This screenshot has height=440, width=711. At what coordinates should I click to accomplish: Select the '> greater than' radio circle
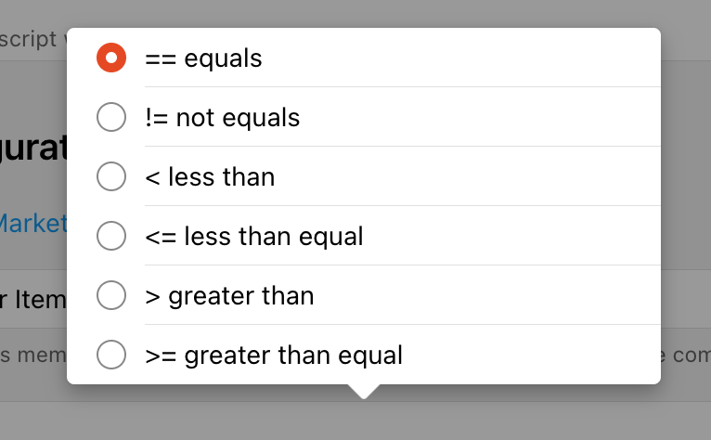click(111, 295)
